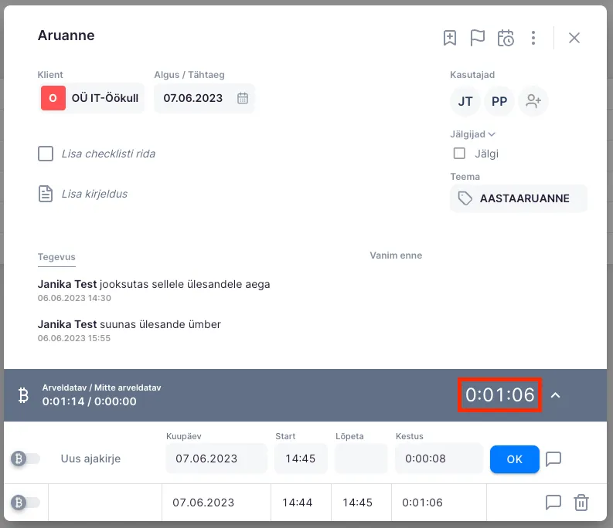Click the comment icon next to OK button

553,459
